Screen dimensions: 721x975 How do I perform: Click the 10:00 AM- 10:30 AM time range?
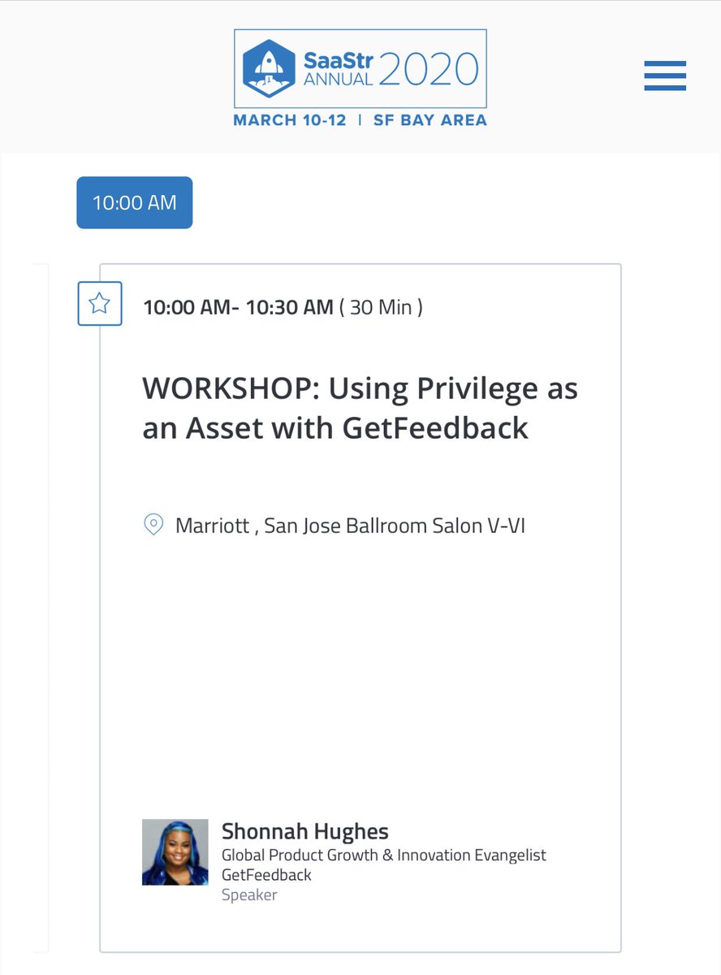coord(238,307)
